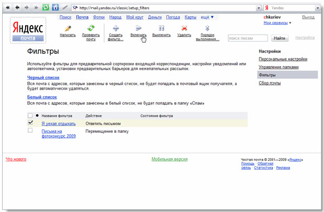Click the Yandex search engine icon

pos(267,8)
